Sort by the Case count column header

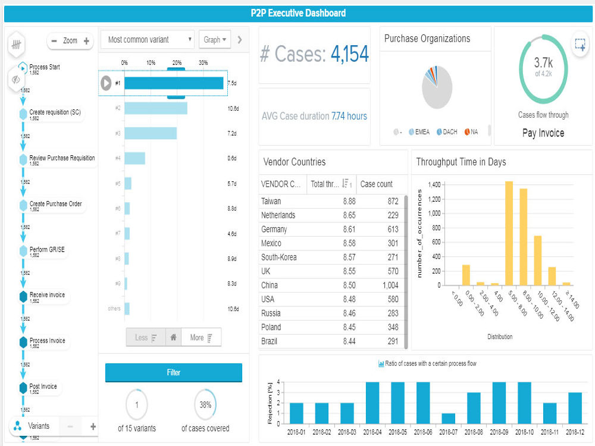tap(381, 184)
